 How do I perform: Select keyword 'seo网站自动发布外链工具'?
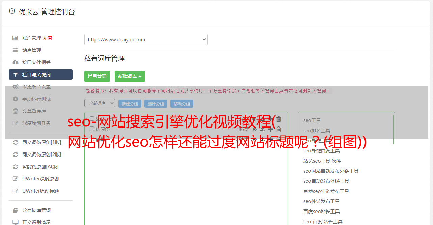tap(331, 171)
